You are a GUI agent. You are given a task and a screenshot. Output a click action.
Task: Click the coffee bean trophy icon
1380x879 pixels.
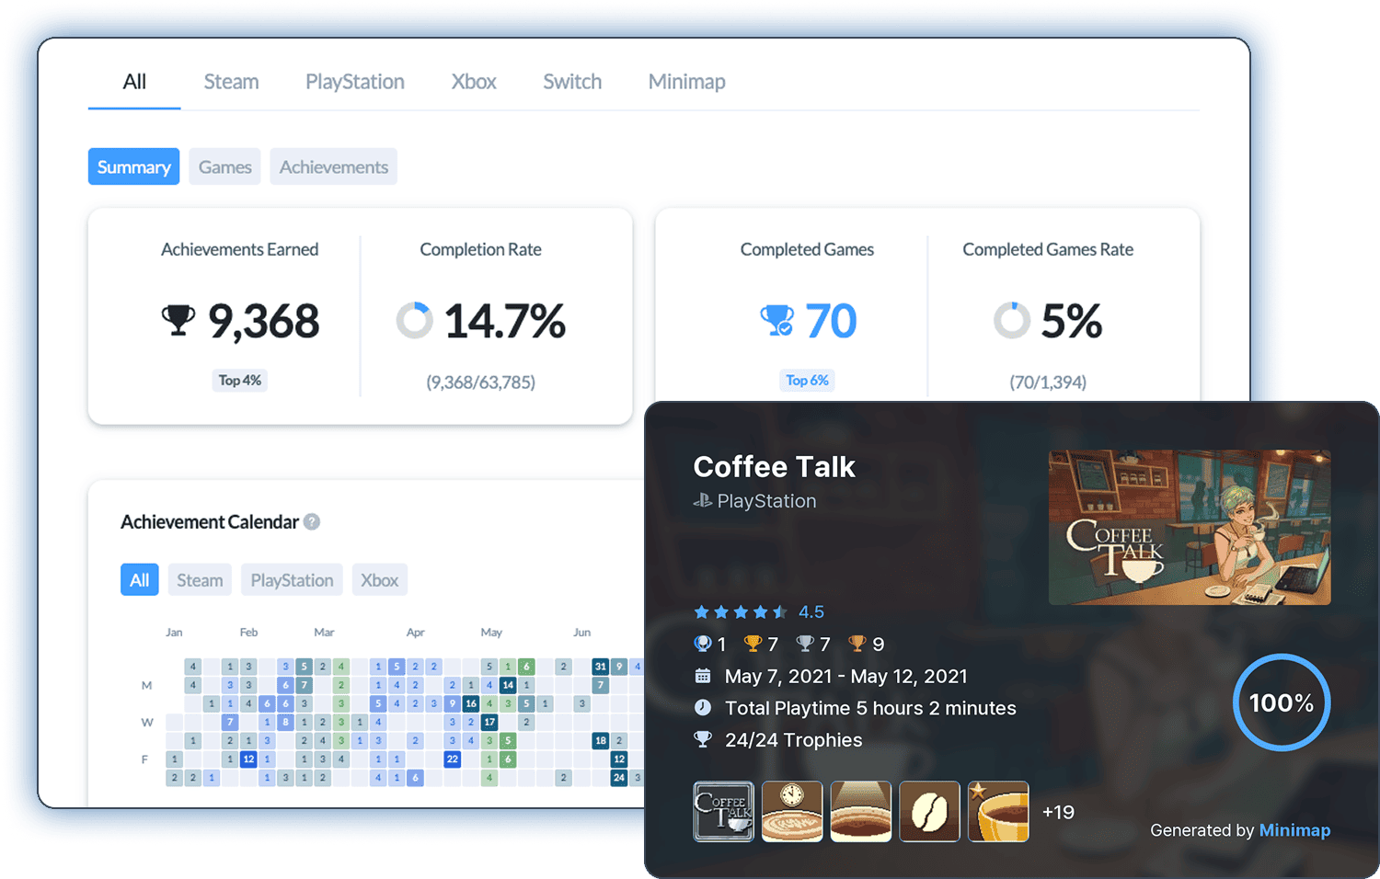point(929,812)
